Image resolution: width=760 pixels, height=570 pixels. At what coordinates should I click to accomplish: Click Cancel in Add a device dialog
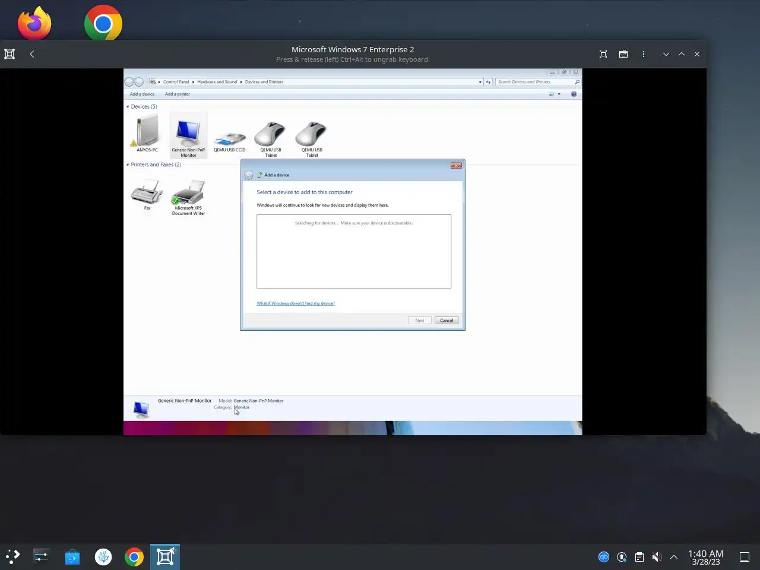(x=446, y=321)
